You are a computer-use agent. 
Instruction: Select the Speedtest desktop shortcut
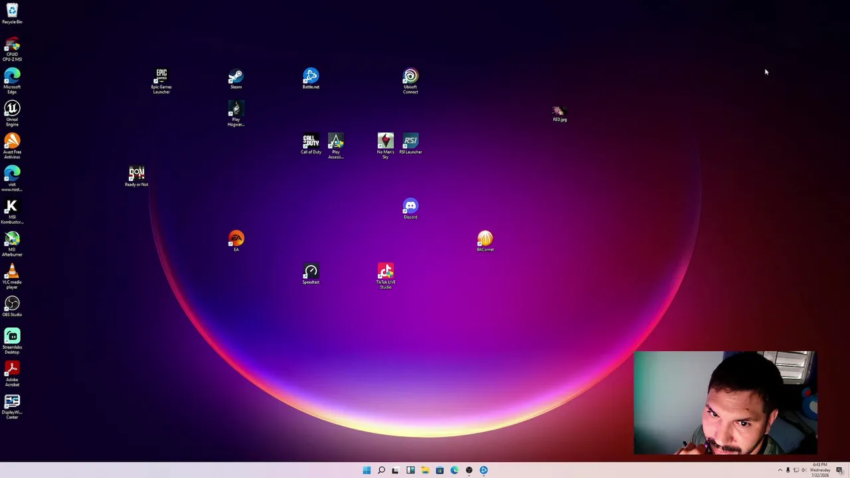[x=311, y=274]
